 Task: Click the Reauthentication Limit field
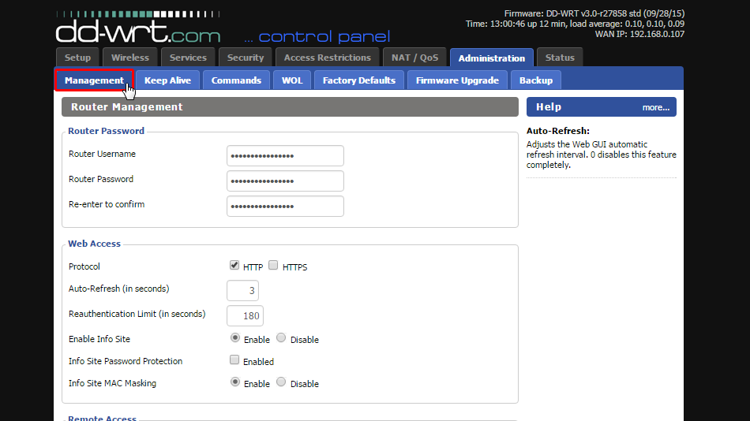tap(245, 316)
